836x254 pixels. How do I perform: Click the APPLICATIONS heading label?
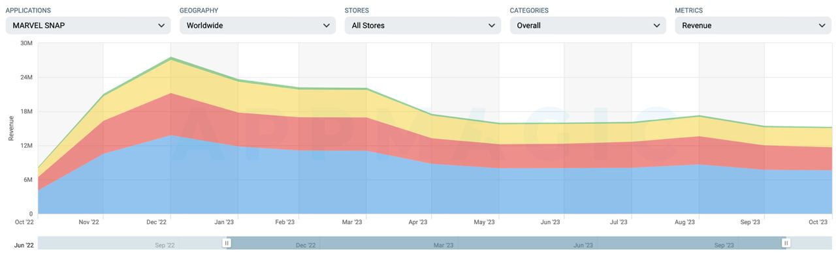28,10
